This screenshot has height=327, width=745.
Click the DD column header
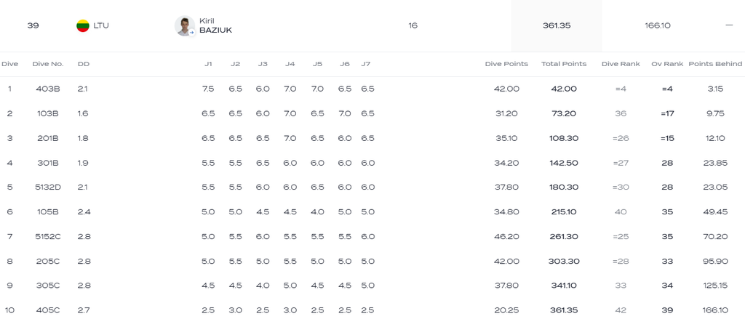84,64
